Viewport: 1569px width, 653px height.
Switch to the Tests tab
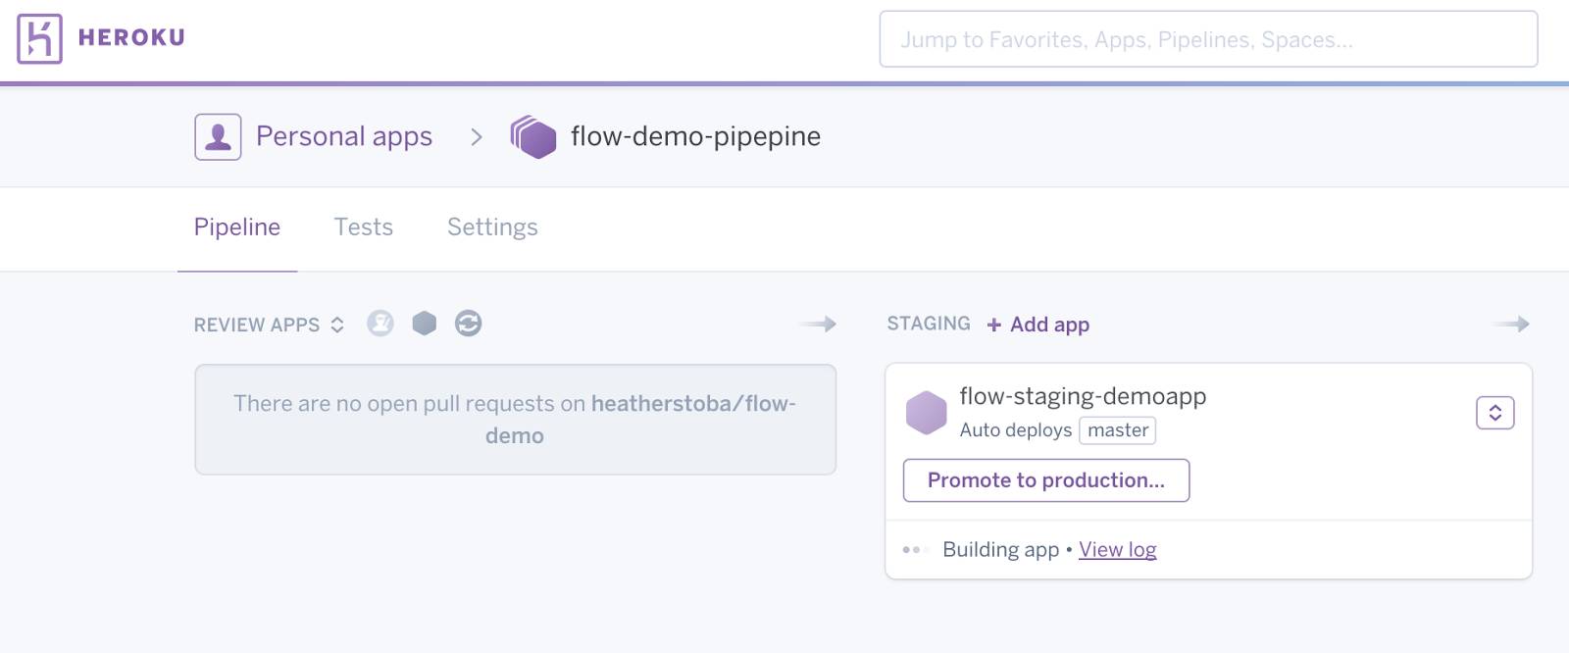pyautogui.click(x=364, y=227)
